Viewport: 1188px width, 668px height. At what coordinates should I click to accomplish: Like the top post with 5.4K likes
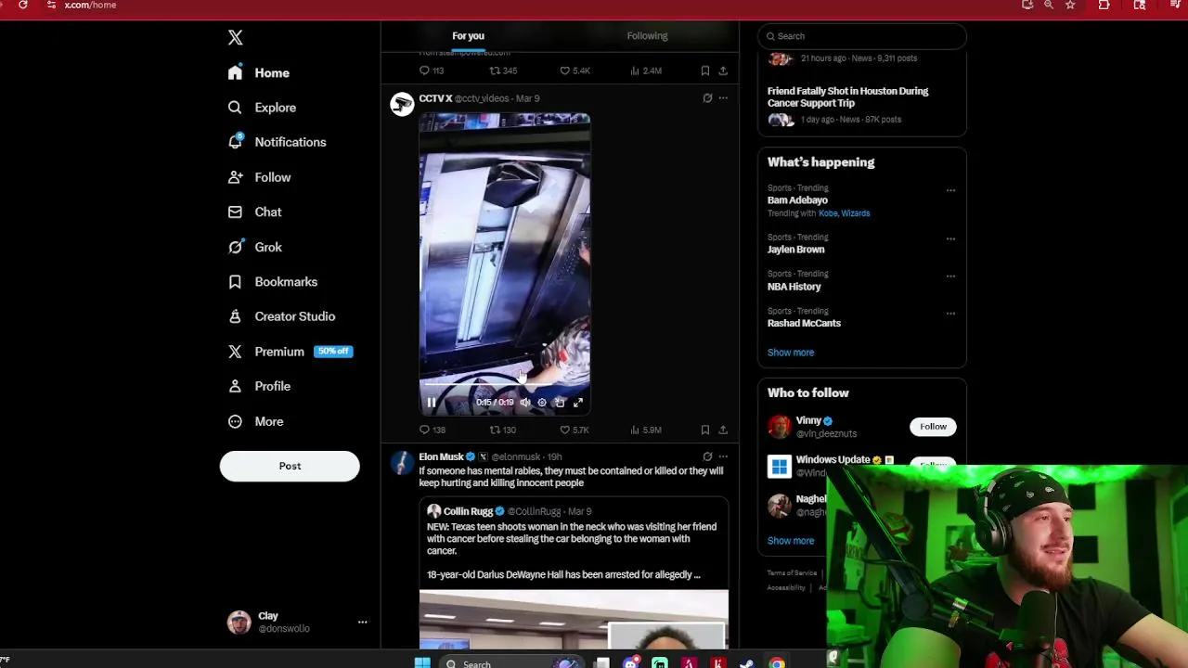click(575, 71)
